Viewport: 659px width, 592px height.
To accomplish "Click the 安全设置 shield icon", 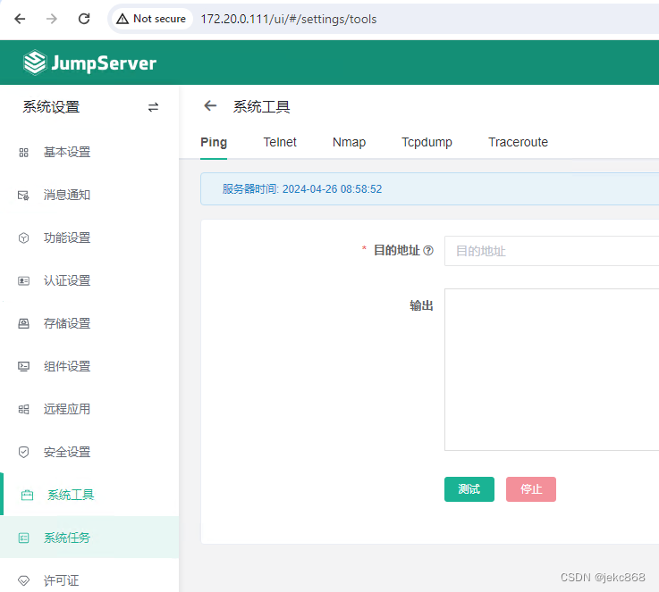I will tap(23, 452).
